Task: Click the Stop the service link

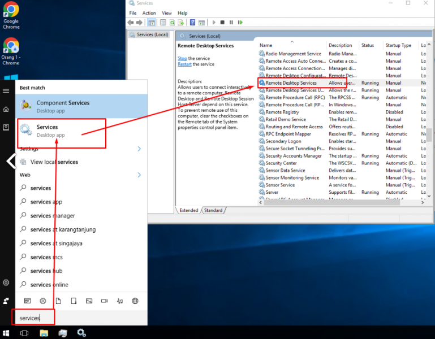Action: tap(182, 58)
